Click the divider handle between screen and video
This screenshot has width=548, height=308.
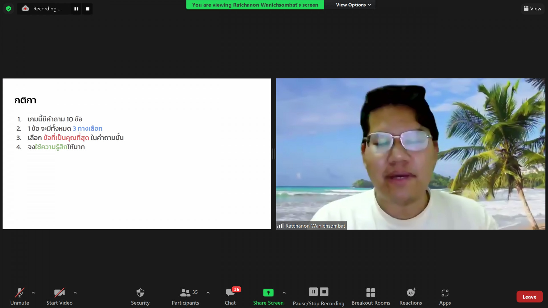273,154
